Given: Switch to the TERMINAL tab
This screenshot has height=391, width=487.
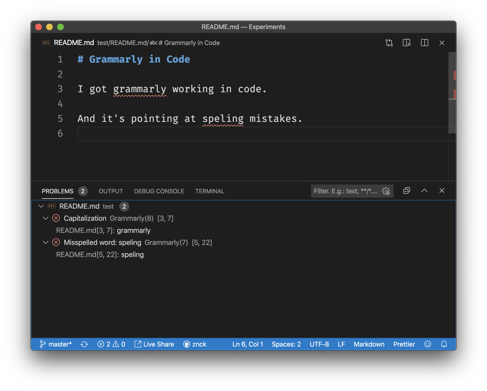Looking at the screenshot, I should [210, 191].
